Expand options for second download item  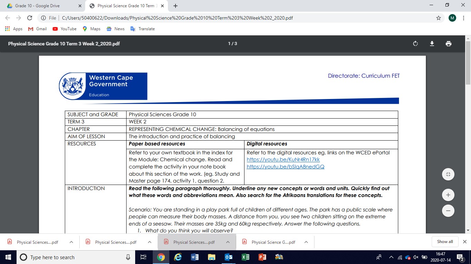(x=150, y=242)
